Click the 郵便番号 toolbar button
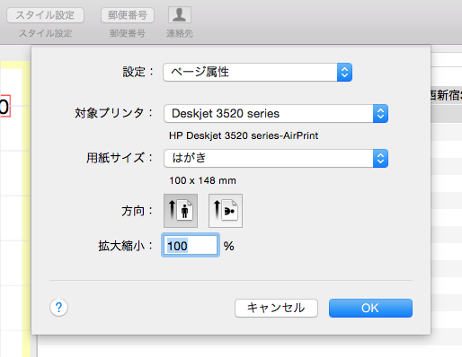The height and width of the screenshot is (357, 462). pyautogui.click(x=128, y=15)
